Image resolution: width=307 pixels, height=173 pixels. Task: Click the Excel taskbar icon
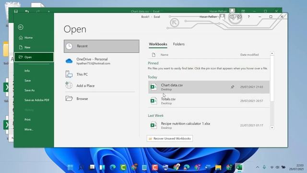[x=239, y=167]
